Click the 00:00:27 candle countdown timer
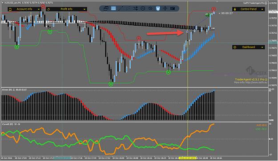278x161 pixels. (x=227, y=13)
